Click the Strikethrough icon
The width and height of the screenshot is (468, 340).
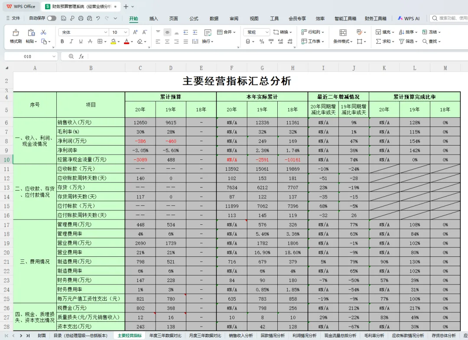(x=90, y=42)
